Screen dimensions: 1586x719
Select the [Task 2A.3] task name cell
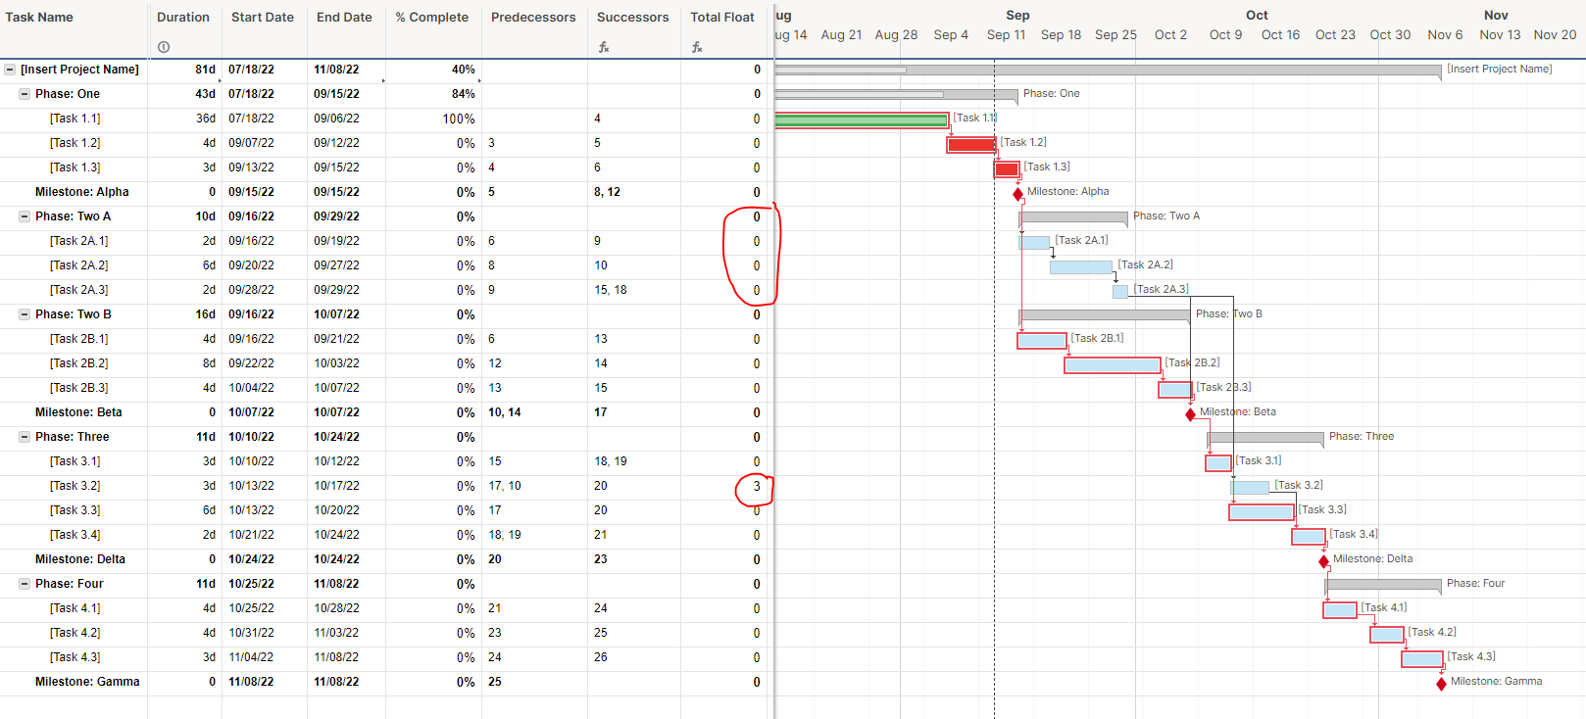click(x=79, y=290)
